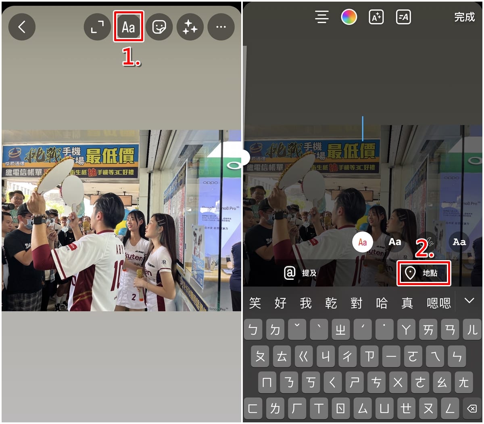The height and width of the screenshot is (424, 484).
Task: Tap the ㄣ key
Action: (457, 357)
